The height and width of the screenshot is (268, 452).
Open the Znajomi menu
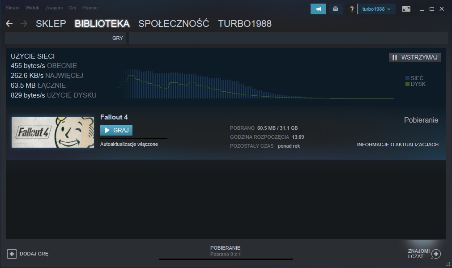54,8
